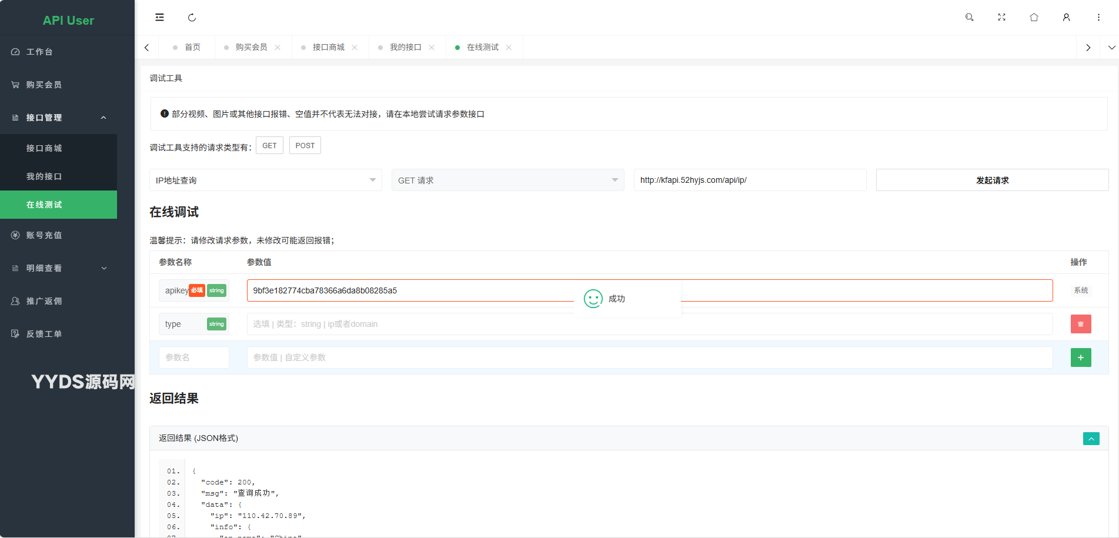
Task: Switch to the 我的接口 tab
Action: point(405,48)
